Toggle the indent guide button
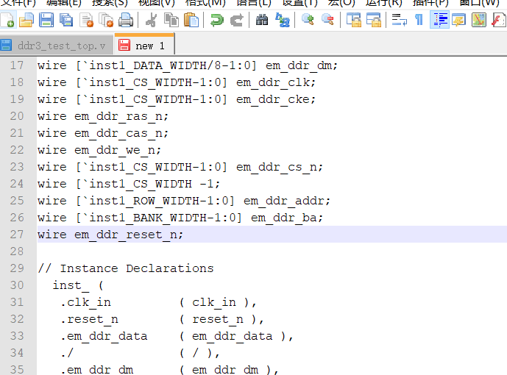This screenshot has height=375, width=507. tap(439, 20)
